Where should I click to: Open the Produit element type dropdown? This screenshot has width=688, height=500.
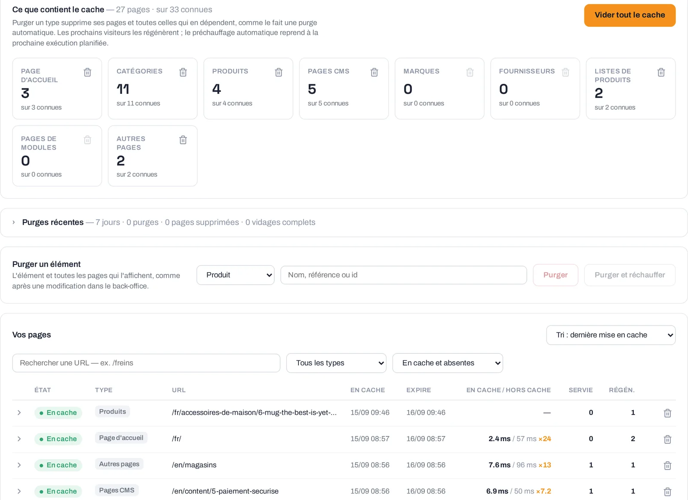coord(236,275)
